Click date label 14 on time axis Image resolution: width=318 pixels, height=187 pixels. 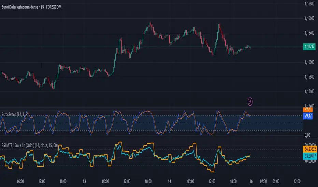pyautogui.click(x=169, y=181)
